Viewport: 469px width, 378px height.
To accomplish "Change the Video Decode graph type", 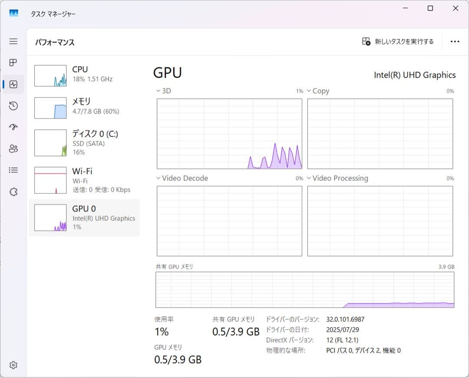I will (x=158, y=178).
